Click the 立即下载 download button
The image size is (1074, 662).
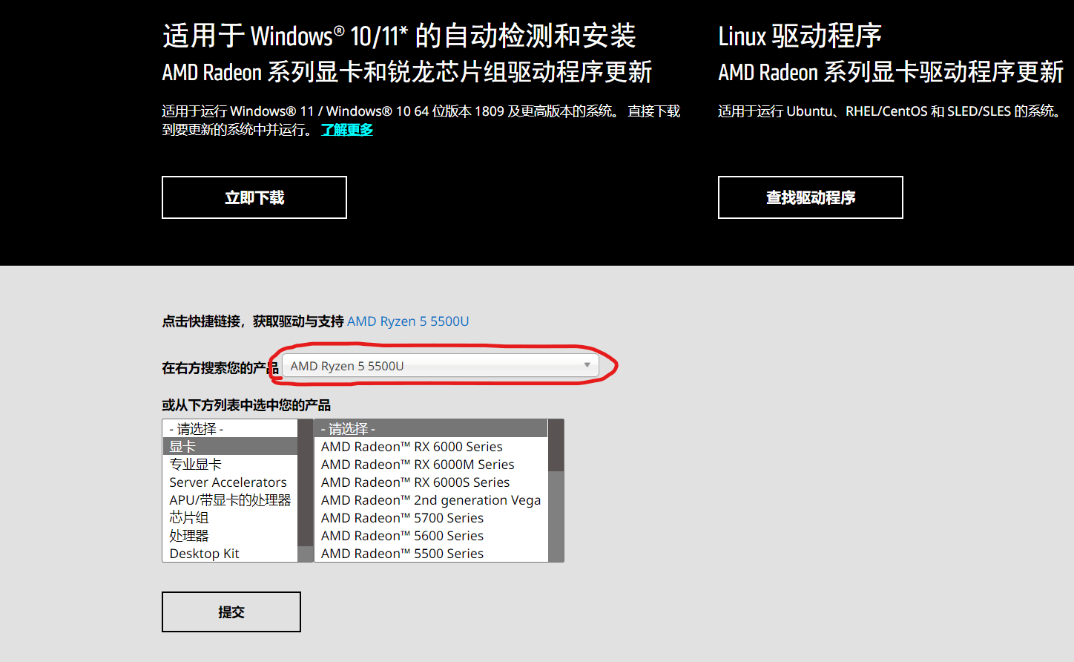point(254,197)
